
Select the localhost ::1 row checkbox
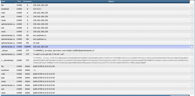click(x=192, y=70)
